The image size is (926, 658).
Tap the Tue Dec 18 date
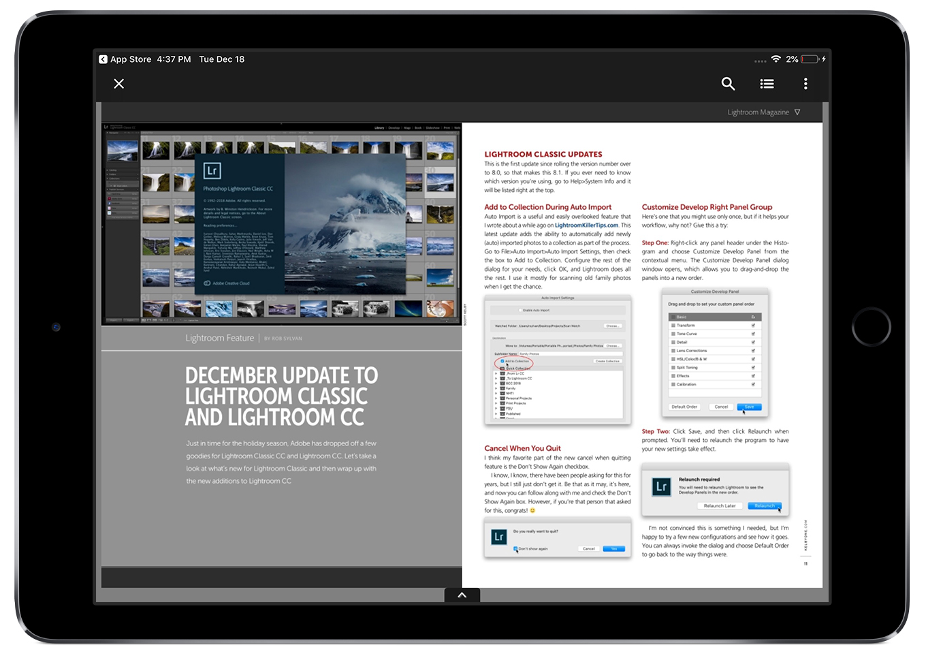tap(221, 59)
